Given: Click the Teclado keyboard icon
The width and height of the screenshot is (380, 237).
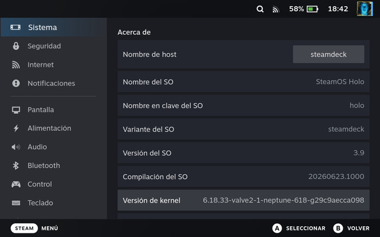Looking at the screenshot, I should pyautogui.click(x=16, y=203).
